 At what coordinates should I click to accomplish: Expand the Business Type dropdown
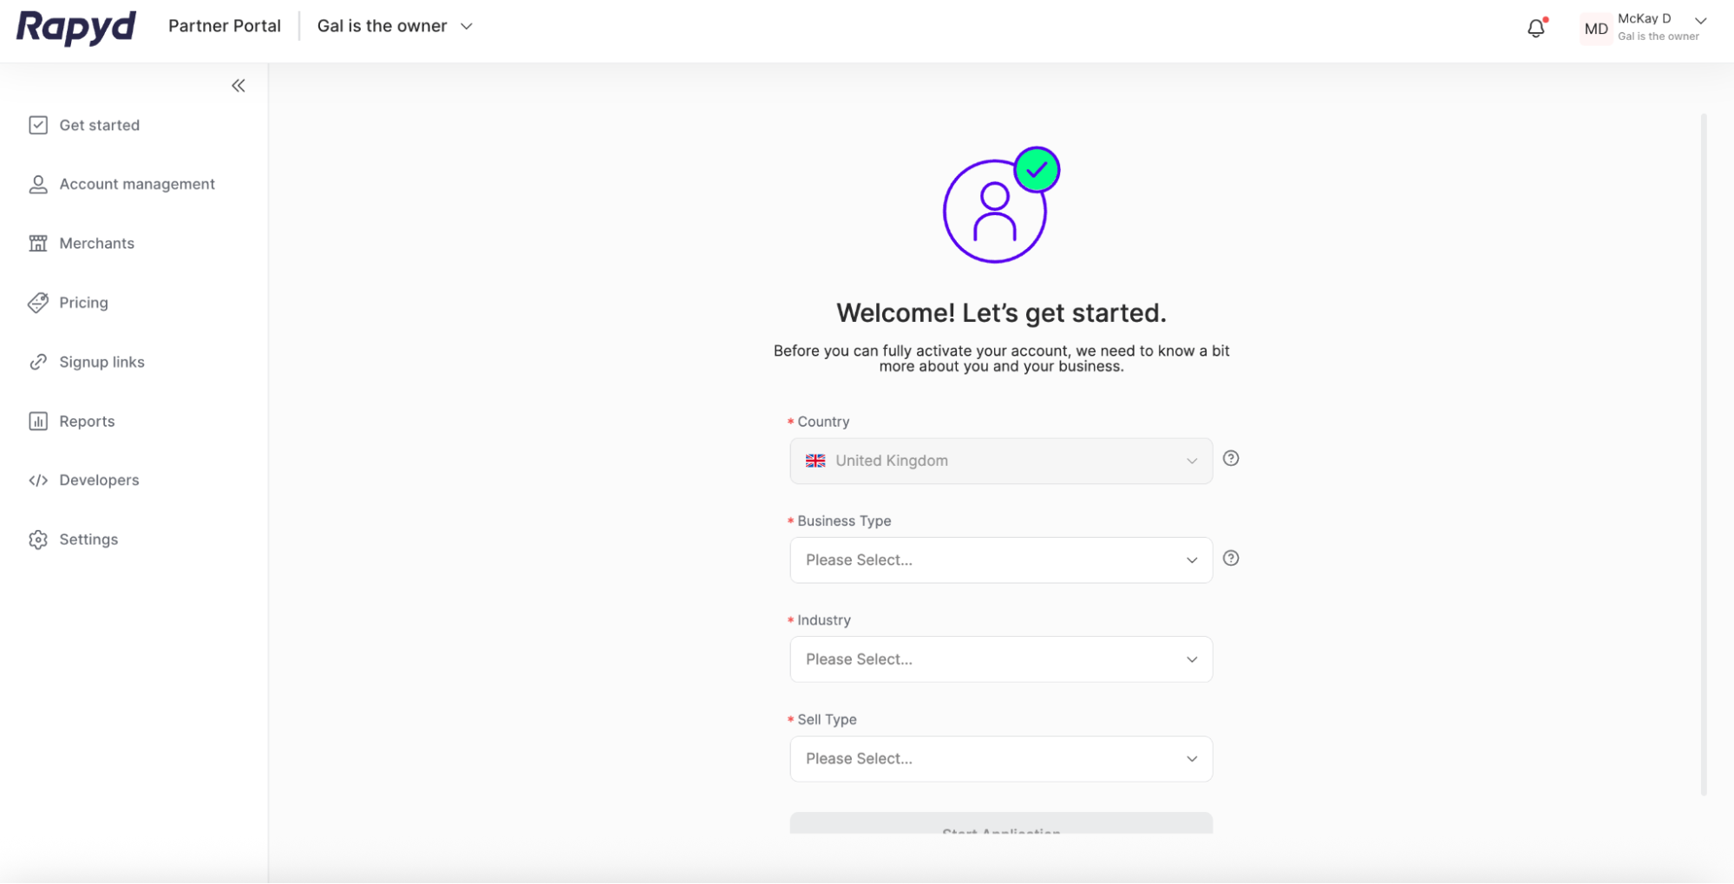[1000, 560]
